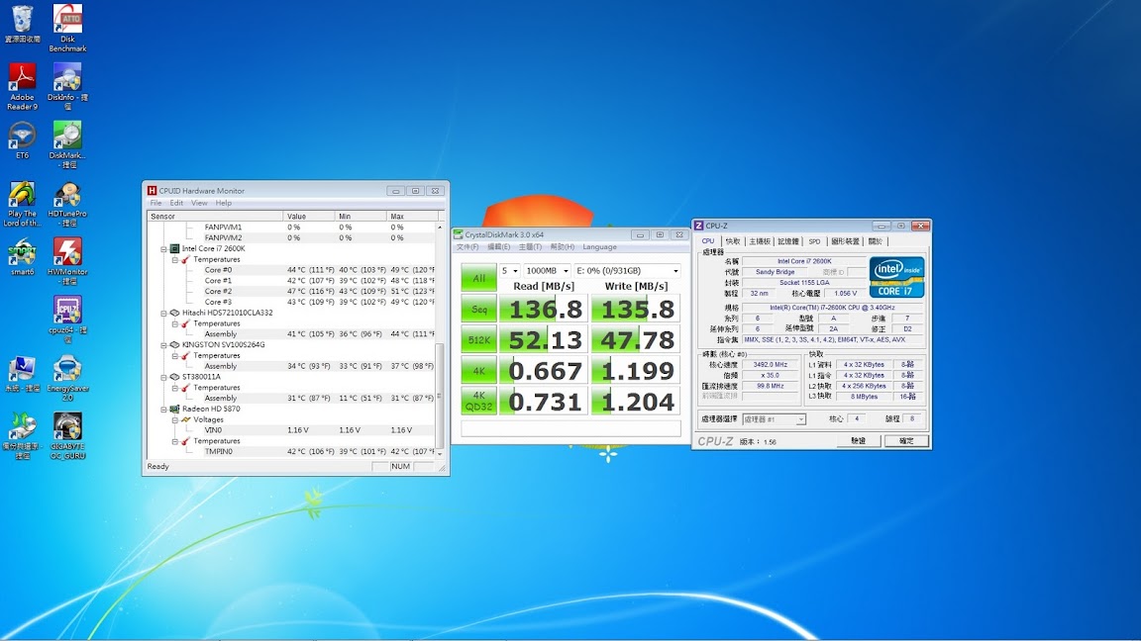This screenshot has height=641, width=1141.
Task: Collapse the Hitachi HDS721010CLA332 node
Action: tap(163, 313)
